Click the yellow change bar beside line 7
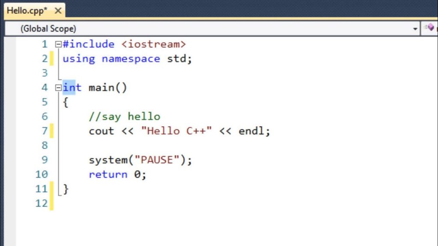The image size is (438, 246). pyautogui.click(x=51, y=131)
